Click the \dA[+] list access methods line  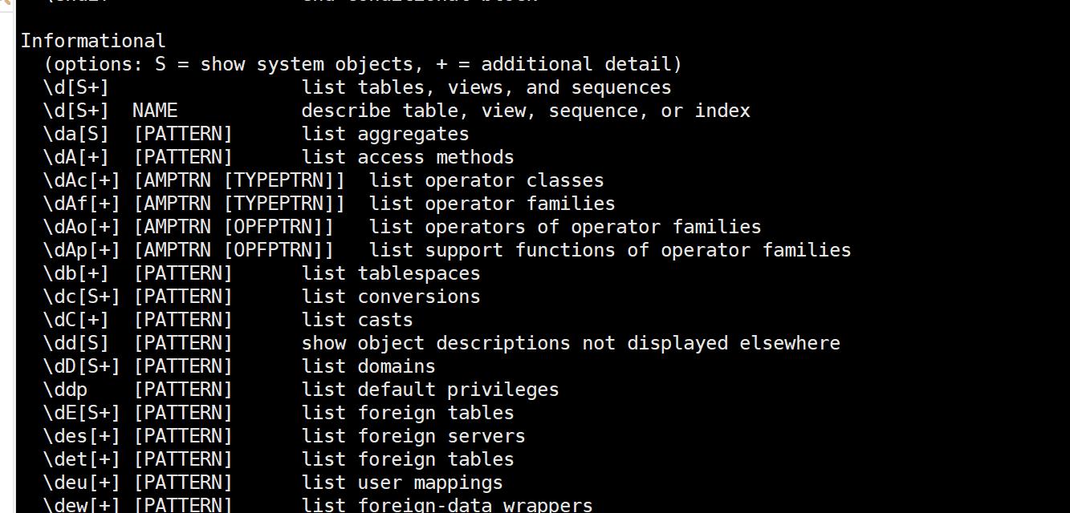pos(279,157)
